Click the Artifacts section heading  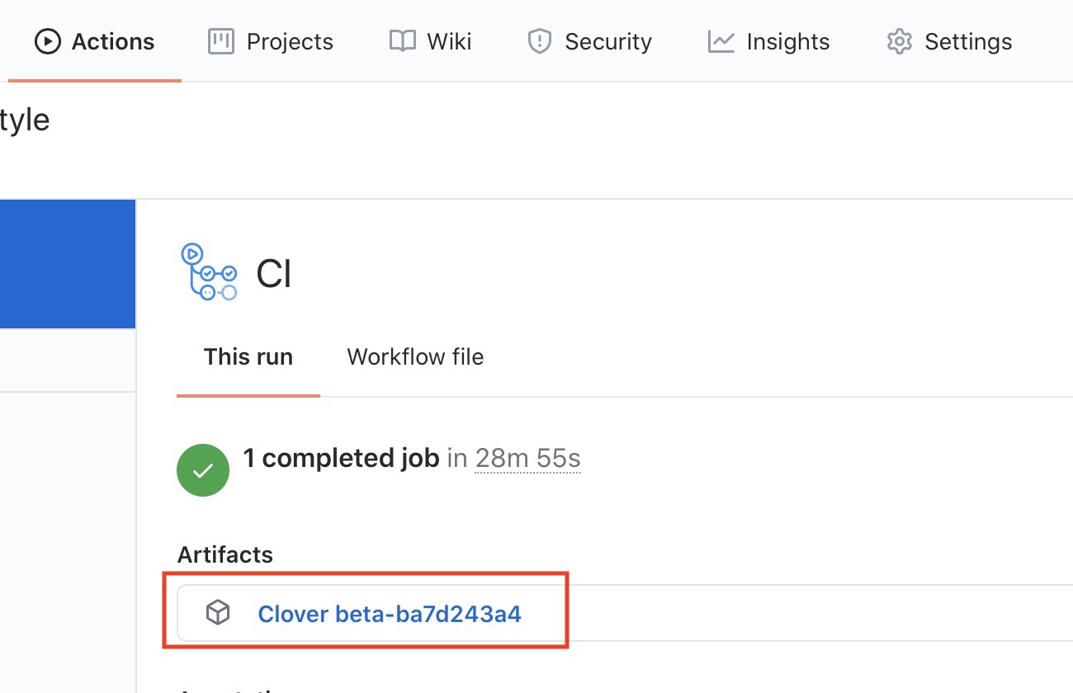click(225, 554)
